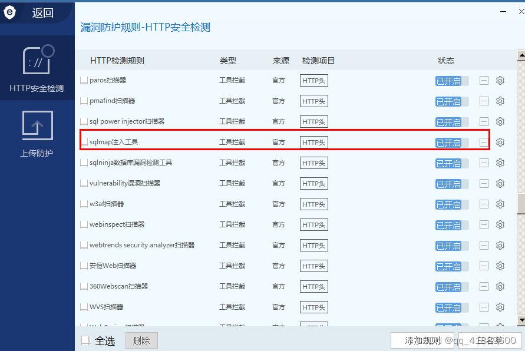Minimize the window
This screenshot has height=351, width=525.
click(503, 12)
